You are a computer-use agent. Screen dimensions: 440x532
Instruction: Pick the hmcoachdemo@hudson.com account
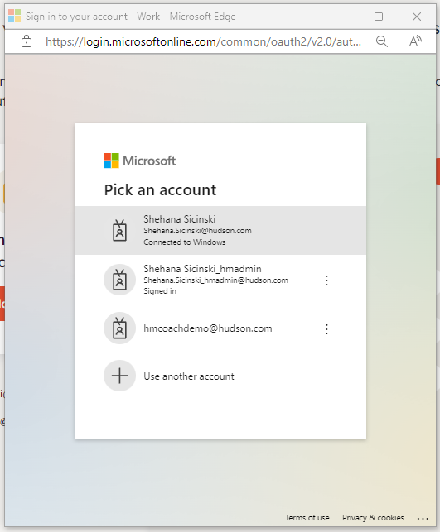[220, 328]
